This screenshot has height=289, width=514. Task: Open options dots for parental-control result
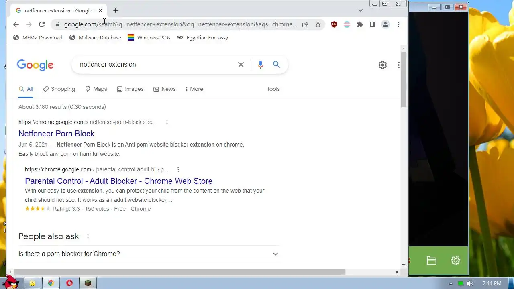178,169
